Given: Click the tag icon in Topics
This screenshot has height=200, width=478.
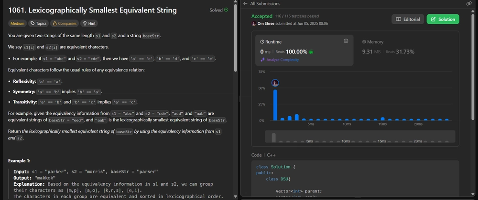Looking at the screenshot, I should pos(33,23).
